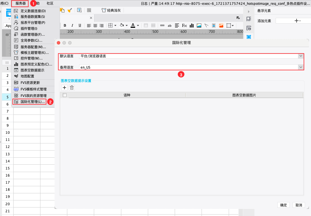Open FVS我的资源管理 menu entry
311x216 pixels.
coord(33,96)
